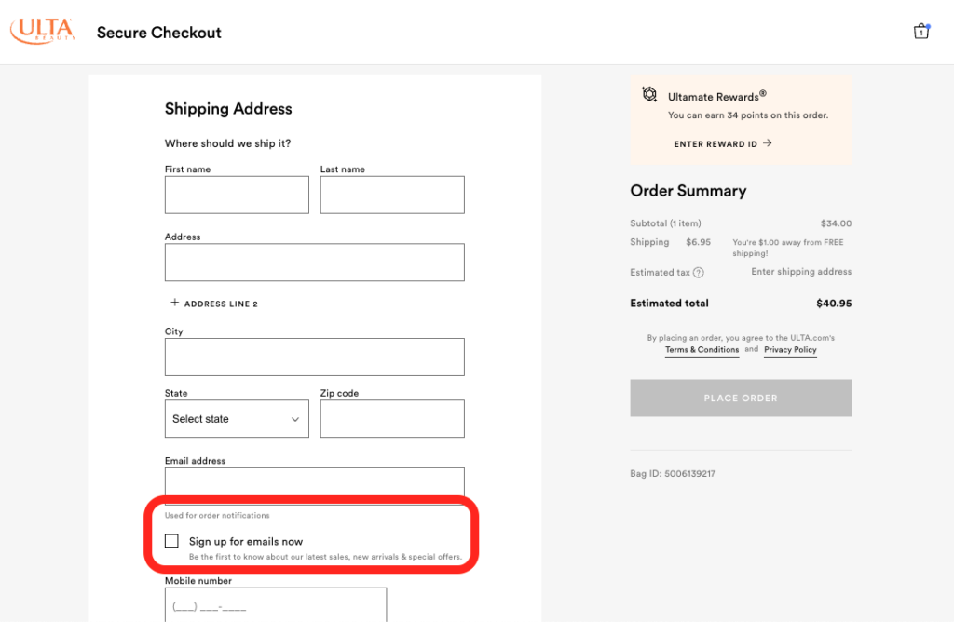Click the Ultamate Rewards badge icon

649,95
